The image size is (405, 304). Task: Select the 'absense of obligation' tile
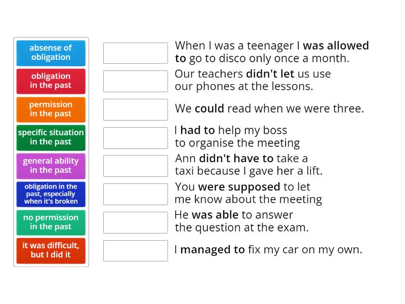pyautogui.click(x=51, y=53)
